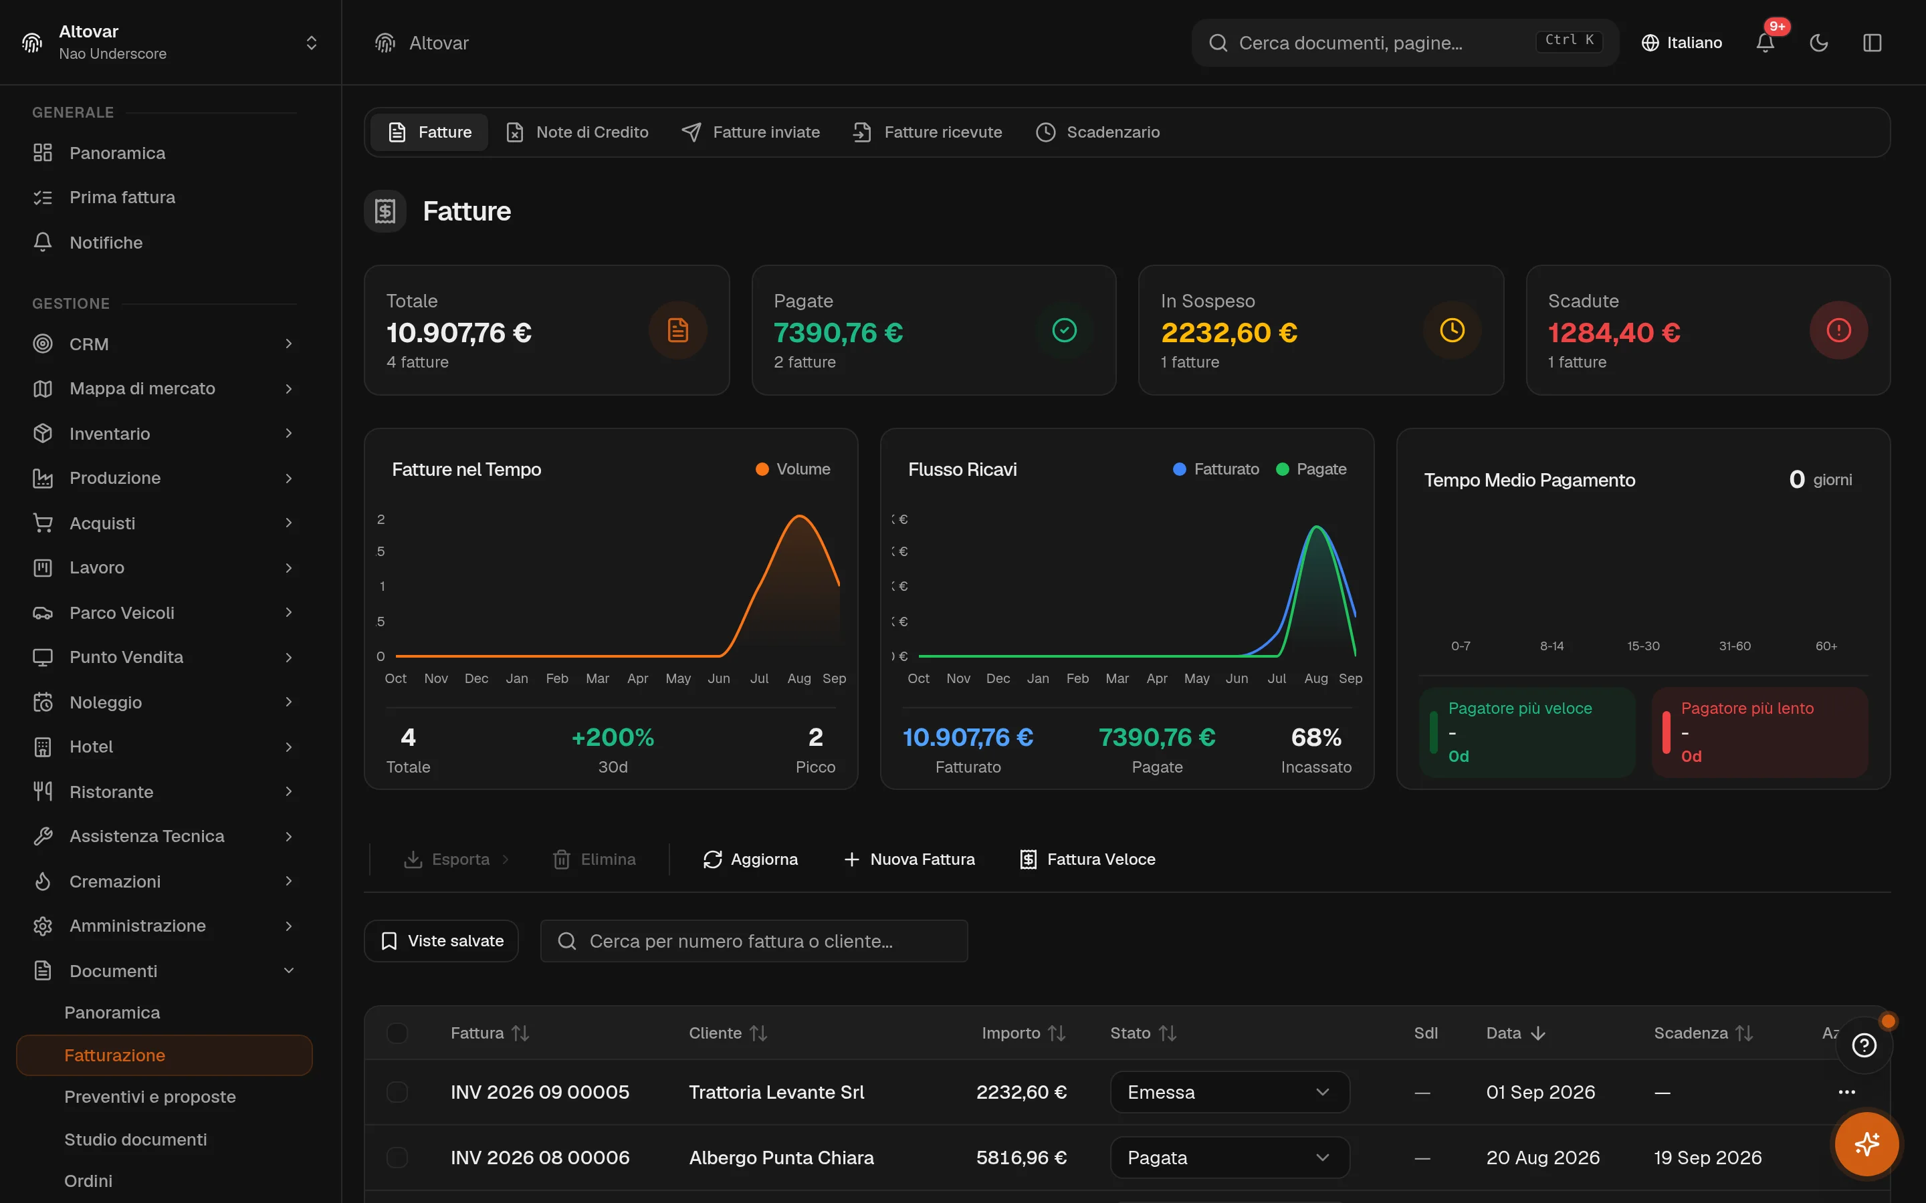Open the Pagata status dropdown
Viewport: 1926px width, 1203px height.
pos(1230,1158)
